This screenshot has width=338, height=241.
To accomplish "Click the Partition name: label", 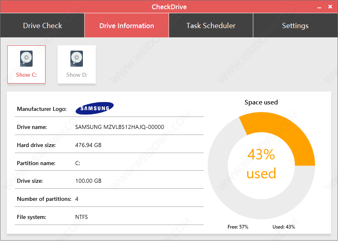I will pyautogui.click(x=36, y=163).
